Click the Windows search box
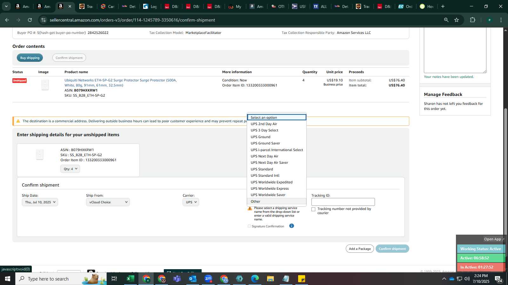The width and height of the screenshot is (508, 285). [61, 279]
